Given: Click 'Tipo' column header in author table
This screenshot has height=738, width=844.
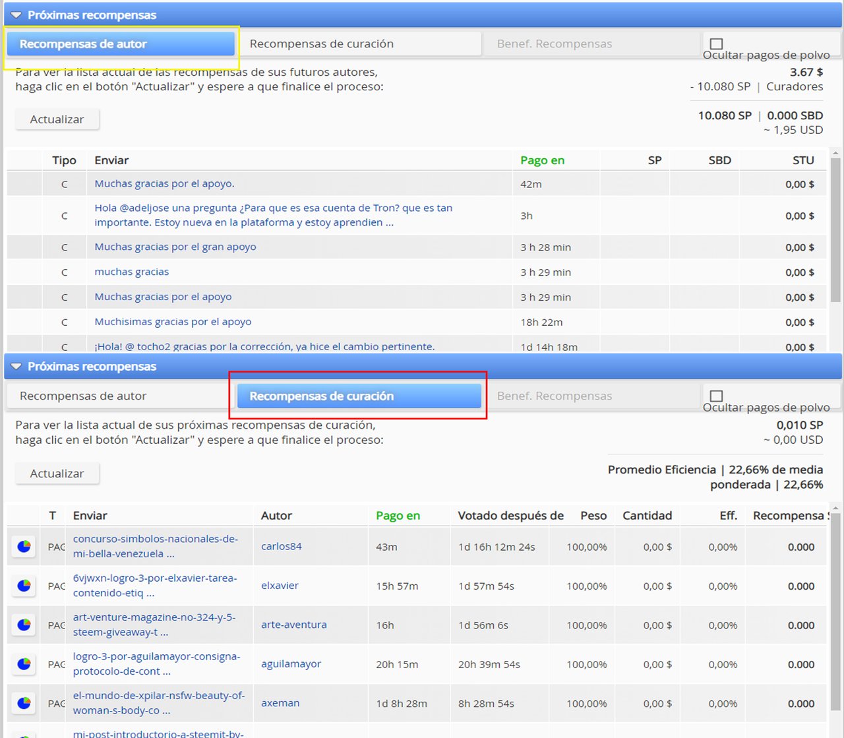Looking at the screenshot, I should pyautogui.click(x=64, y=160).
